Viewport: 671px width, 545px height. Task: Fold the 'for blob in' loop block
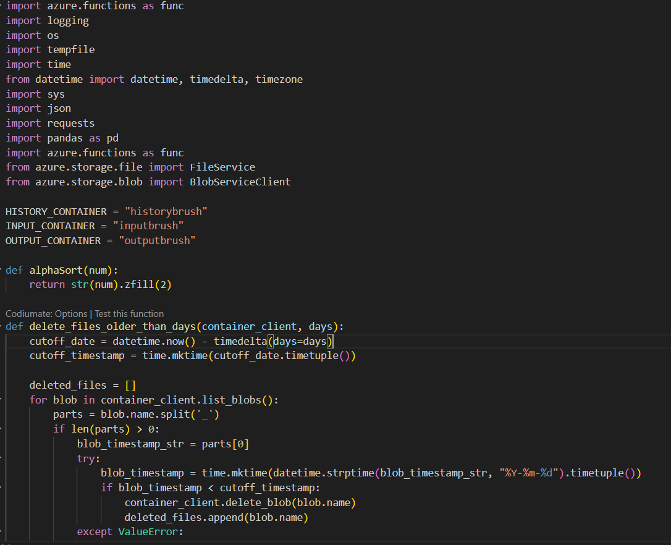pos(1,400)
